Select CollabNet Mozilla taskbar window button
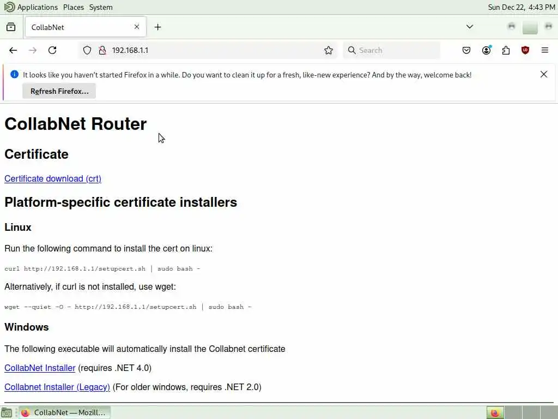The height and width of the screenshot is (419, 558). tap(64, 412)
